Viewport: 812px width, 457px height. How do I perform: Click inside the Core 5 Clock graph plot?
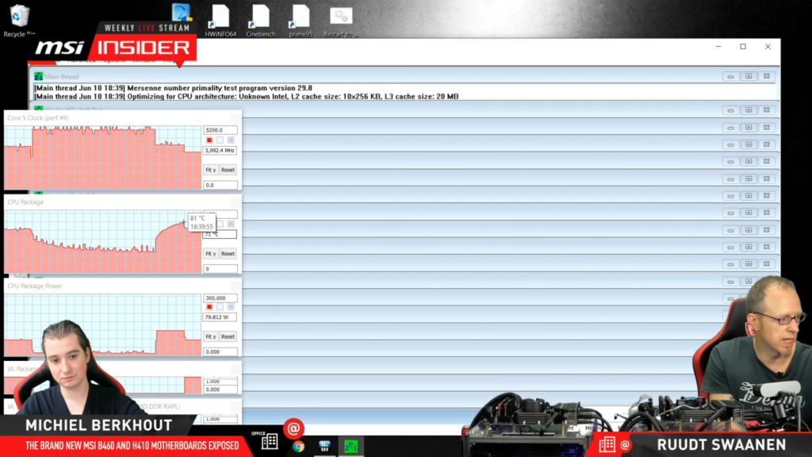tap(102, 158)
